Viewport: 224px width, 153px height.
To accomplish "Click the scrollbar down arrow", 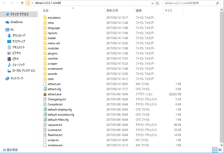I will click(221, 145).
